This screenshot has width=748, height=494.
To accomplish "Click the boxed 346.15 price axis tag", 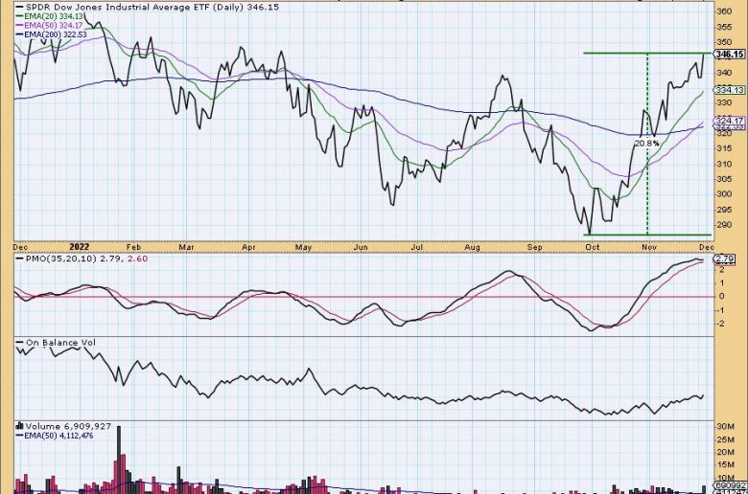I will [730, 55].
